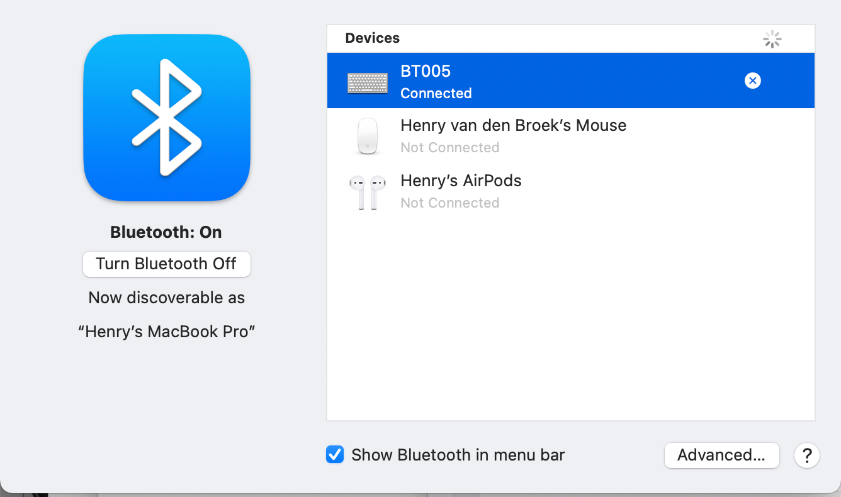Click Not Connected status under AirPods
Viewport: 841px width, 497px height.
coord(450,203)
